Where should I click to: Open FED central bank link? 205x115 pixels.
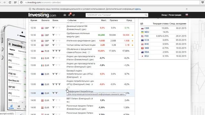tap(146, 36)
